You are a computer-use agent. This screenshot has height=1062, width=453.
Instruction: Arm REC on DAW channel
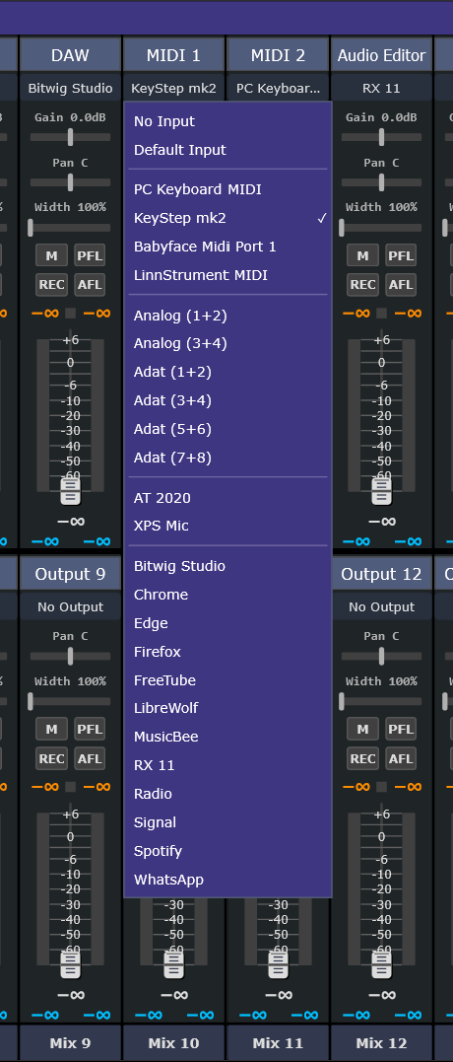[51, 284]
